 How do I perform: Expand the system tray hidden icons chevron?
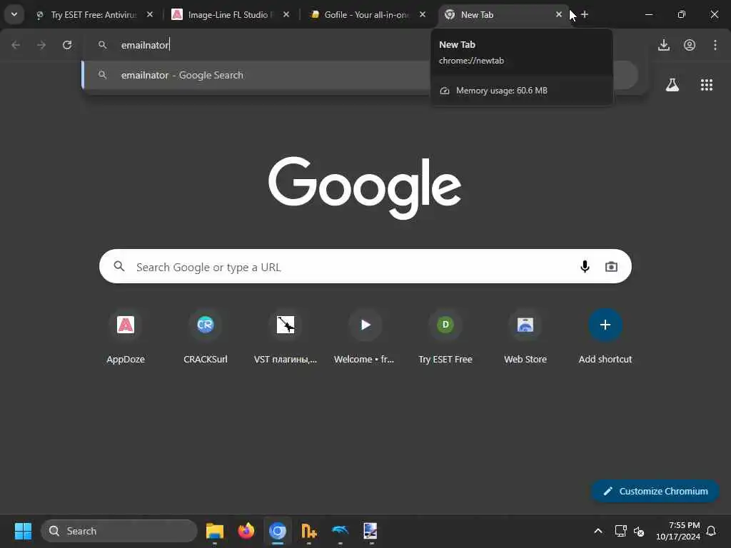(598, 531)
